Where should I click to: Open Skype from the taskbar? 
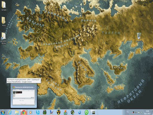pyautogui.click(x=38, y=112)
